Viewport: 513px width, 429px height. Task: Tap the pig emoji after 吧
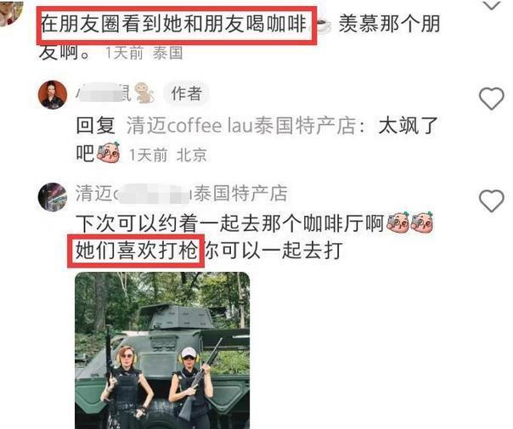108,153
